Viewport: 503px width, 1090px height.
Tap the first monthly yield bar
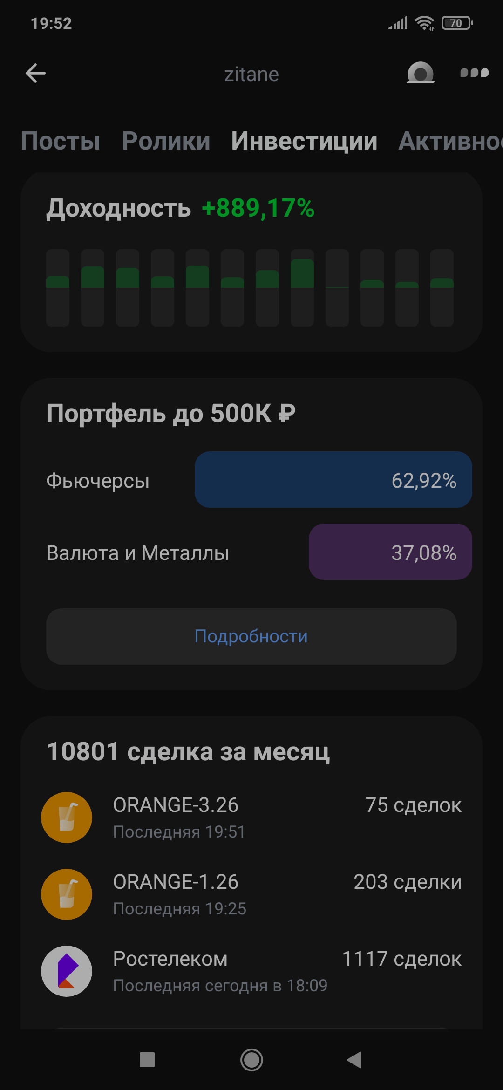(x=58, y=287)
